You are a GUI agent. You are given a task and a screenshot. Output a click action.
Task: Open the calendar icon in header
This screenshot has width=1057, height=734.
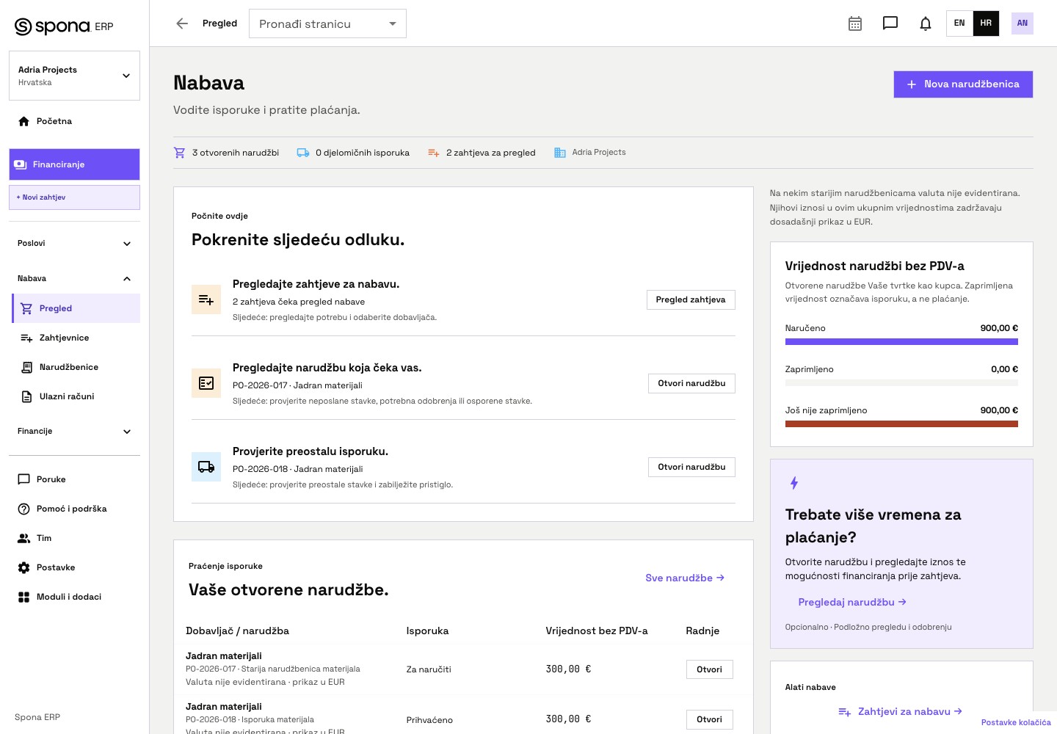(x=855, y=23)
